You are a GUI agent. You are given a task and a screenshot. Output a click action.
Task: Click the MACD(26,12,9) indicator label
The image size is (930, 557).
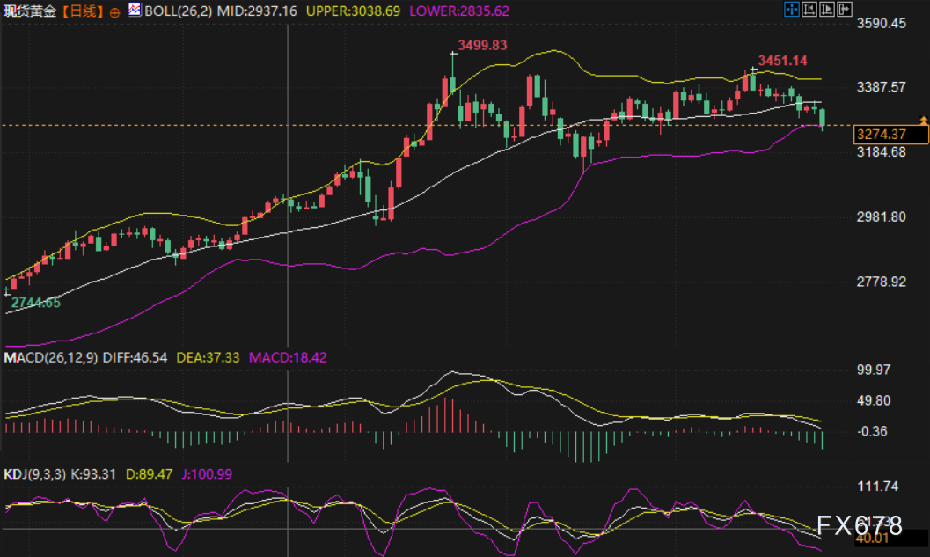51,357
